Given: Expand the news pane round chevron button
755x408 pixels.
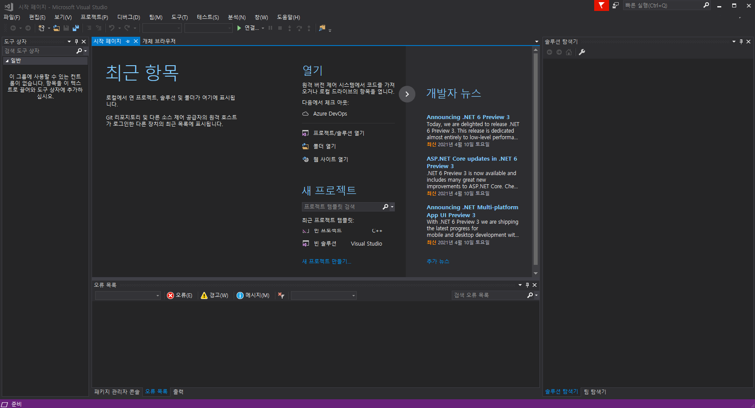Looking at the screenshot, I should click(407, 94).
